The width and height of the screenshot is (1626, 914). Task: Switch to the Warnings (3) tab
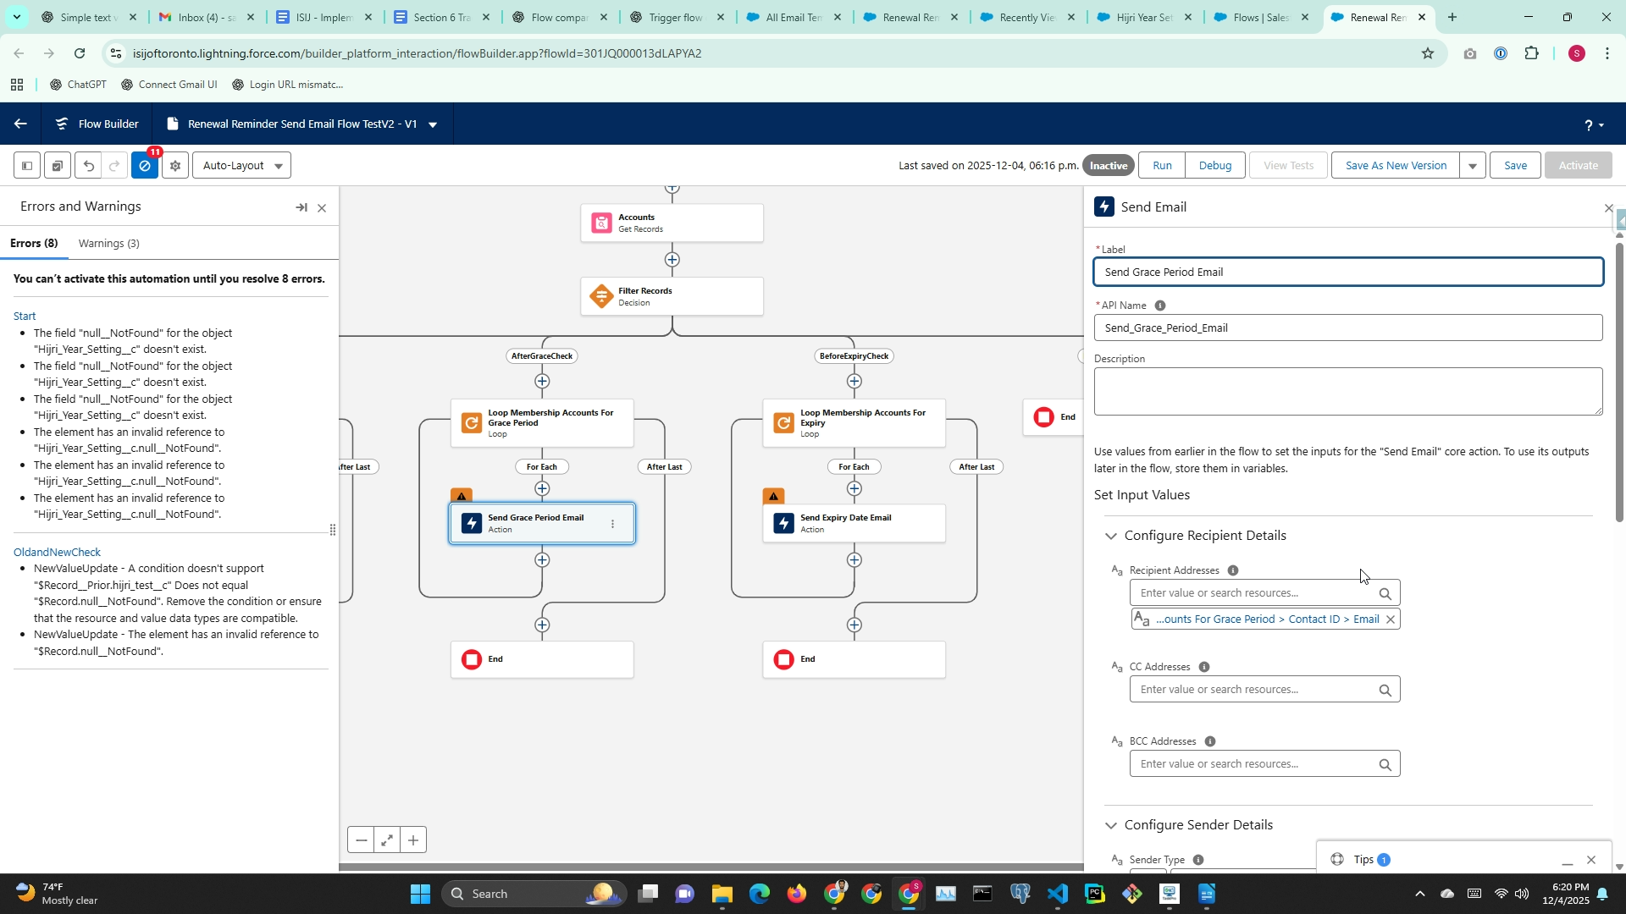pos(108,244)
